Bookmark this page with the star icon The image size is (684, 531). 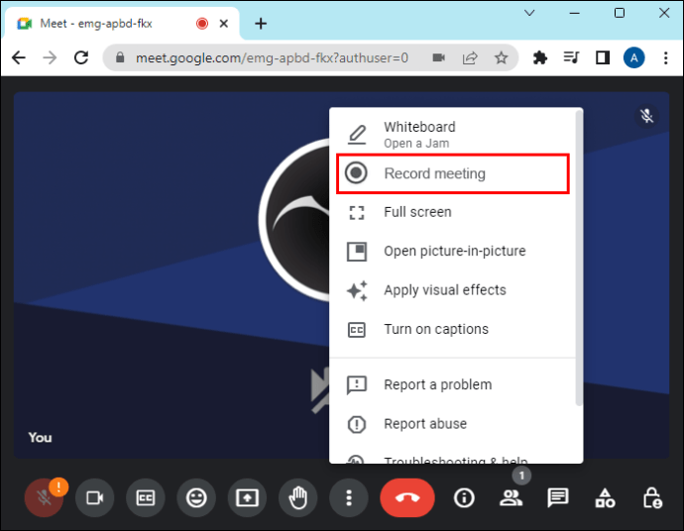coord(502,57)
